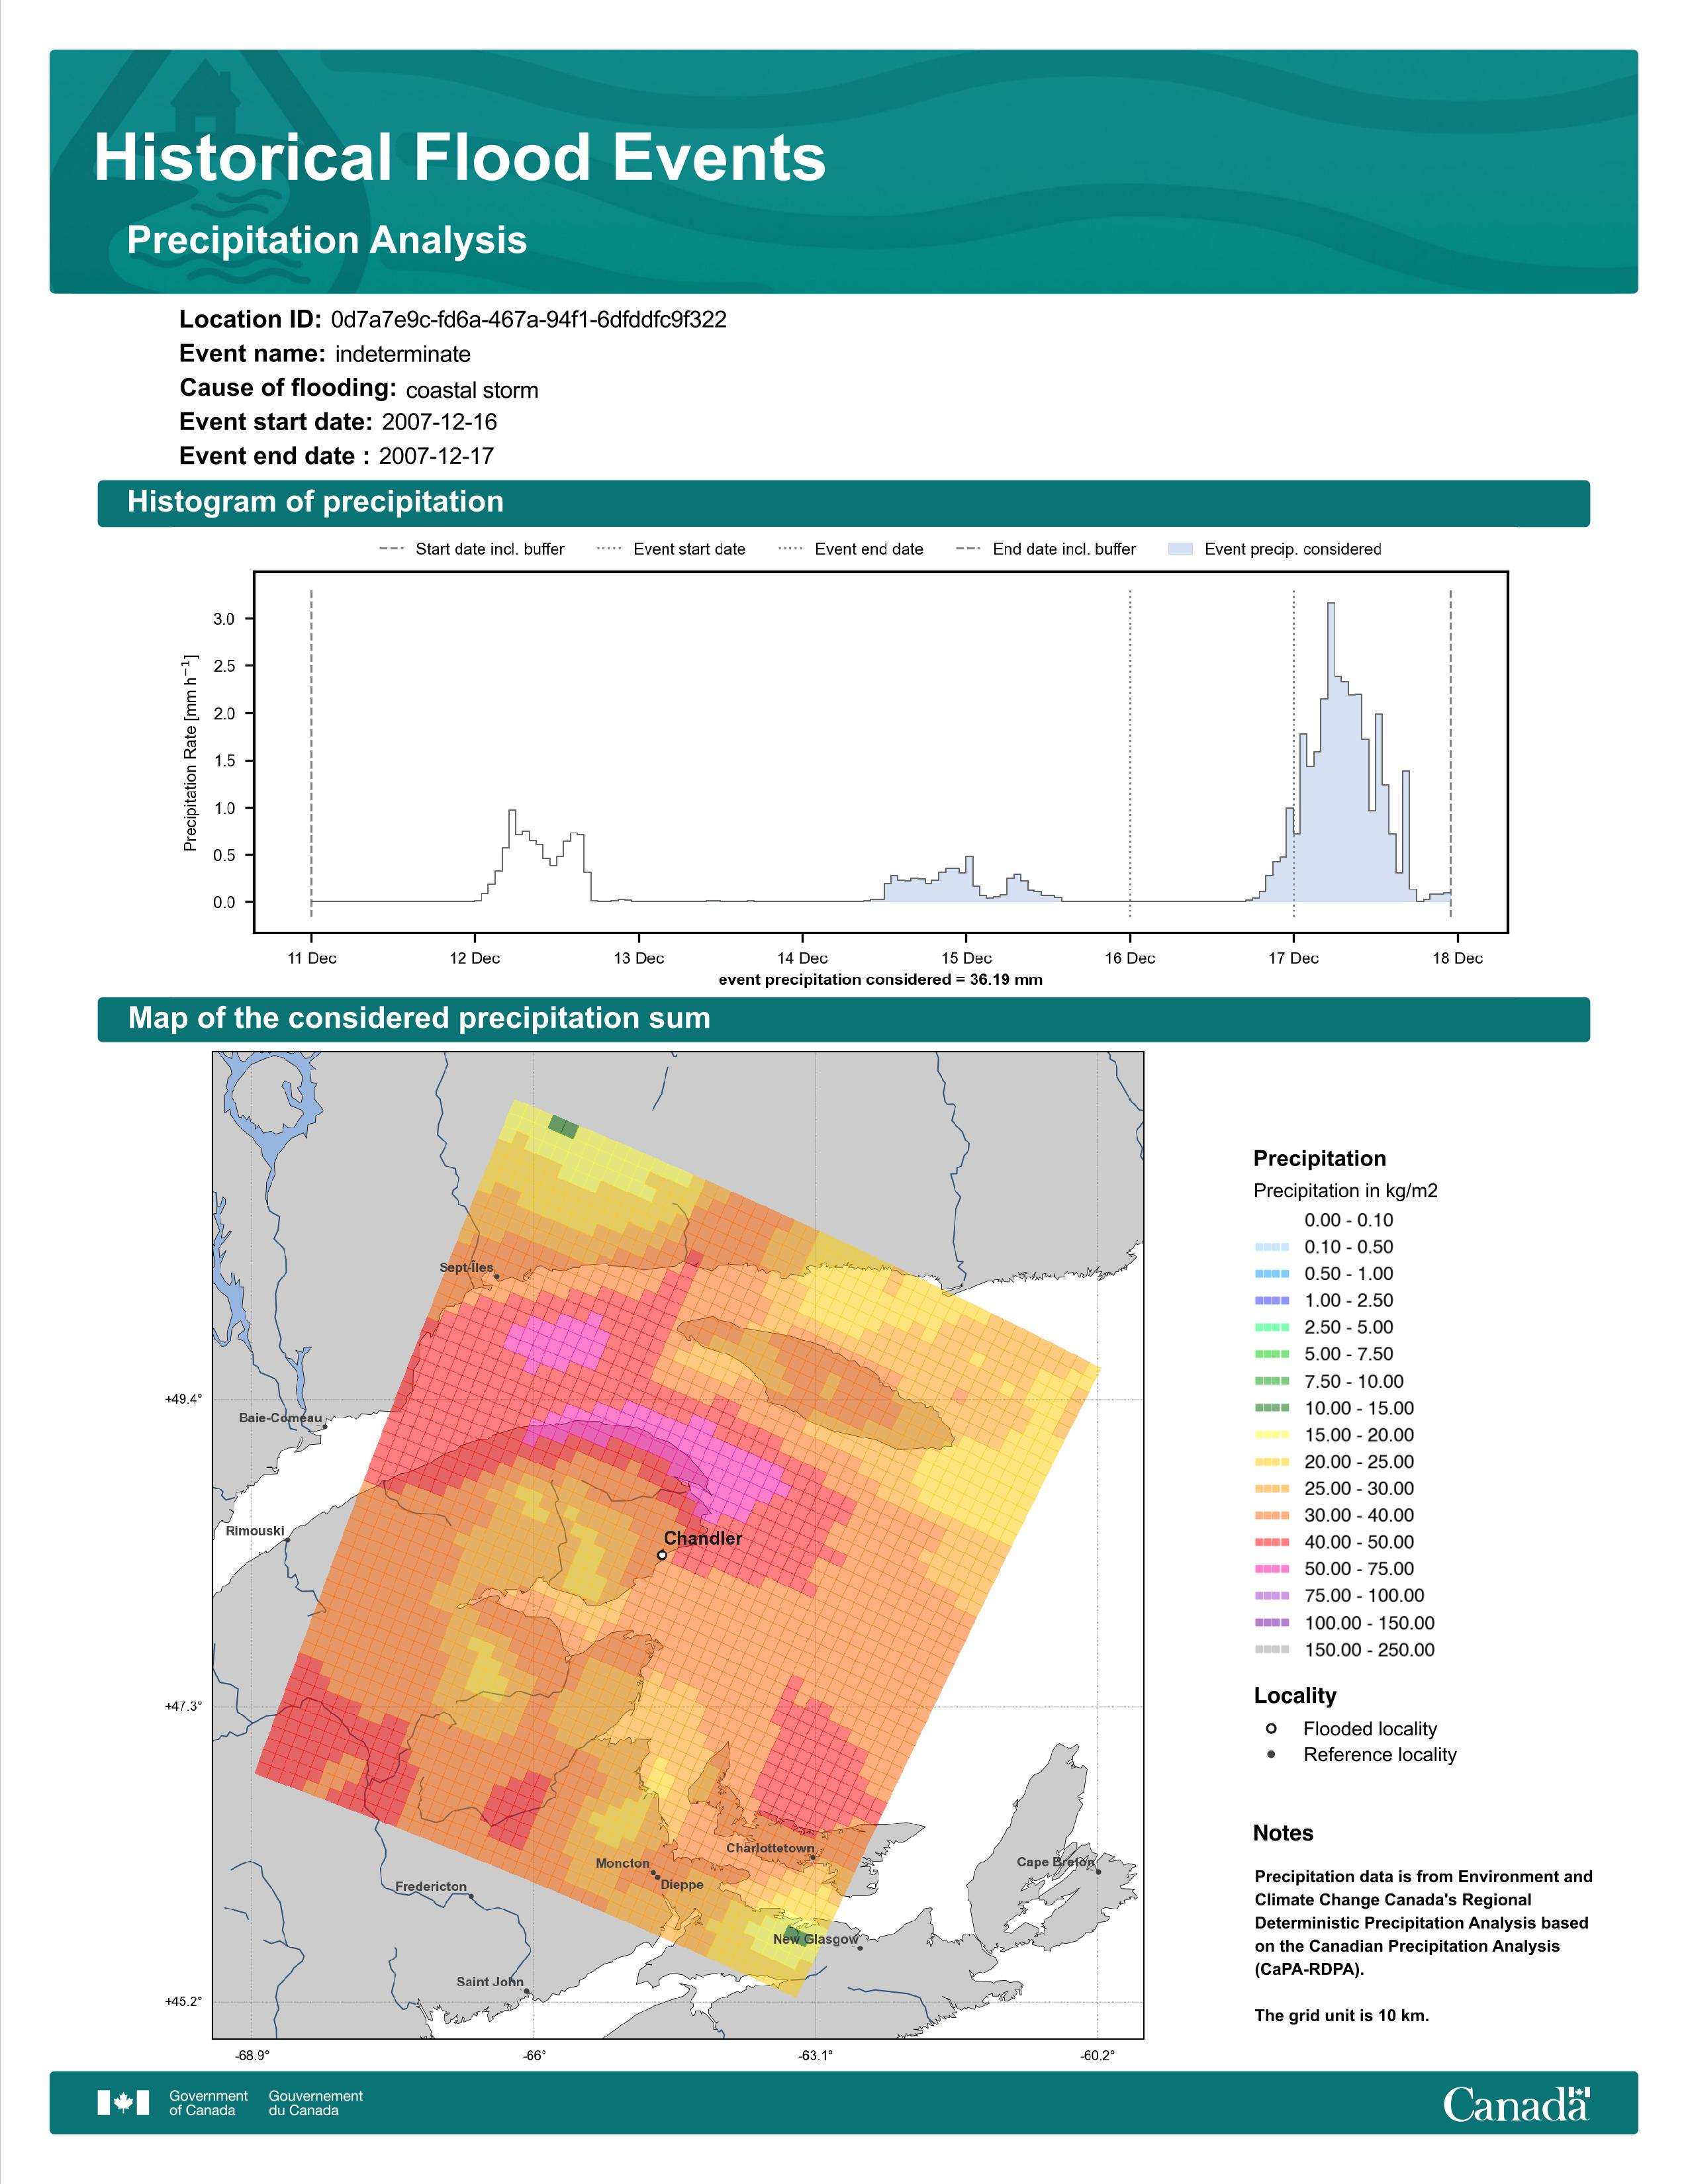Viewport: 1688px width, 2184px height.
Task: Click the 'Gouvernement du Canada' footer text
Action: coord(316,2103)
